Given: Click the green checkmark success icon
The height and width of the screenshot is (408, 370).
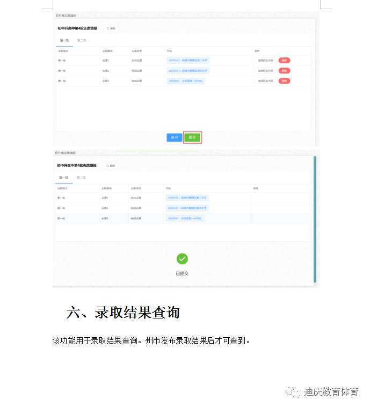Looking at the screenshot, I should tap(182, 259).
